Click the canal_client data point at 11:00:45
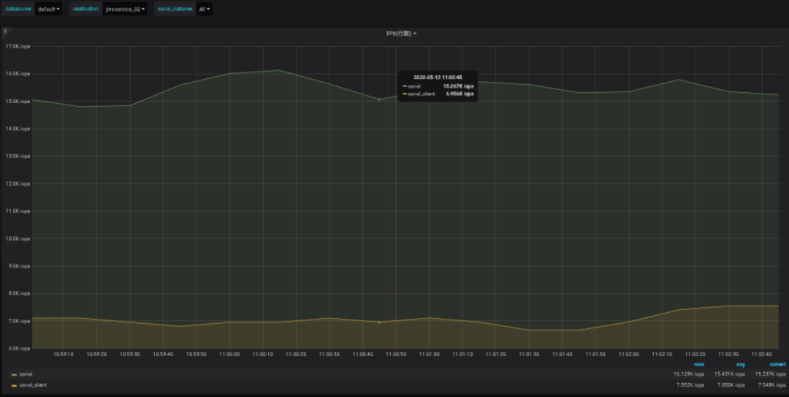The height and width of the screenshot is (397, 789). (x=379, y=322)
